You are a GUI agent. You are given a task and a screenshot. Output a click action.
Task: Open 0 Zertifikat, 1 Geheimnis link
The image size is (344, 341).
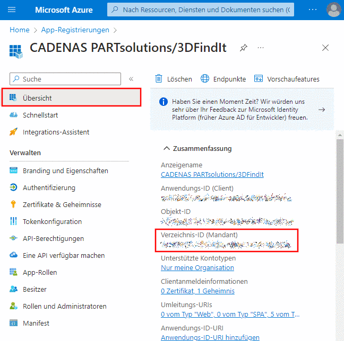[x=197, y=291]
